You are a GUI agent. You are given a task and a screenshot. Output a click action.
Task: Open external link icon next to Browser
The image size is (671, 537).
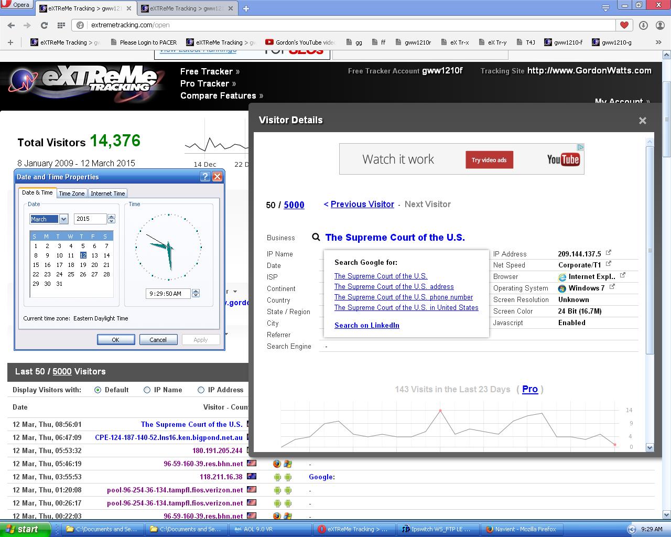(623, 275)
